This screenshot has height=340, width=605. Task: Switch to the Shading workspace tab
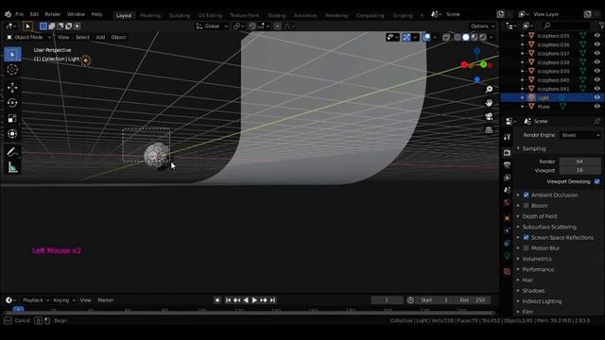coord(277,15)
